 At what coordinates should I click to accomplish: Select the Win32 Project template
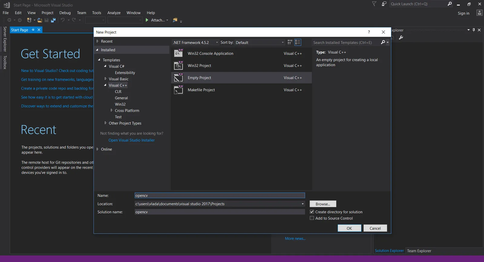241,65
